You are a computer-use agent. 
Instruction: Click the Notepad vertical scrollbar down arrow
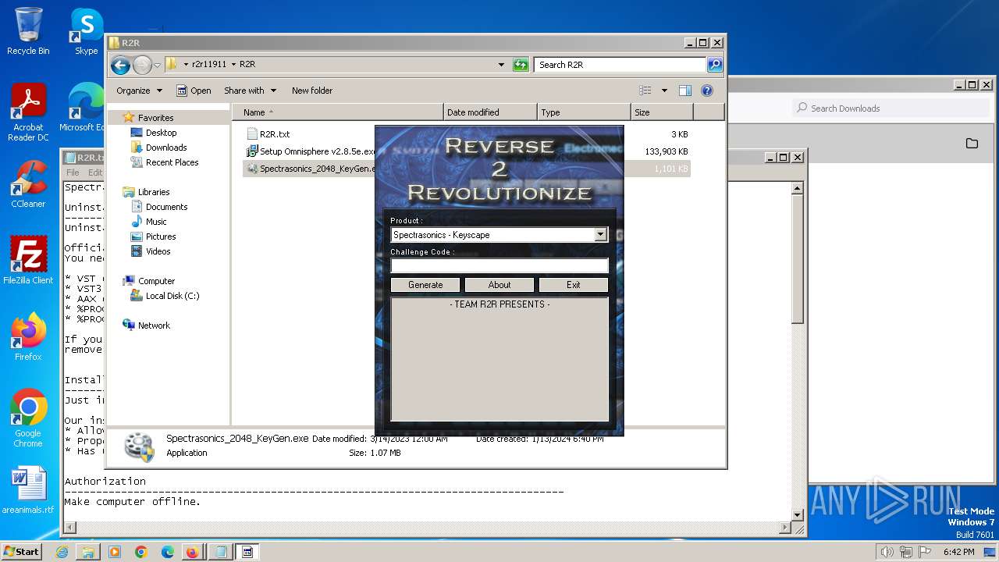798,515
